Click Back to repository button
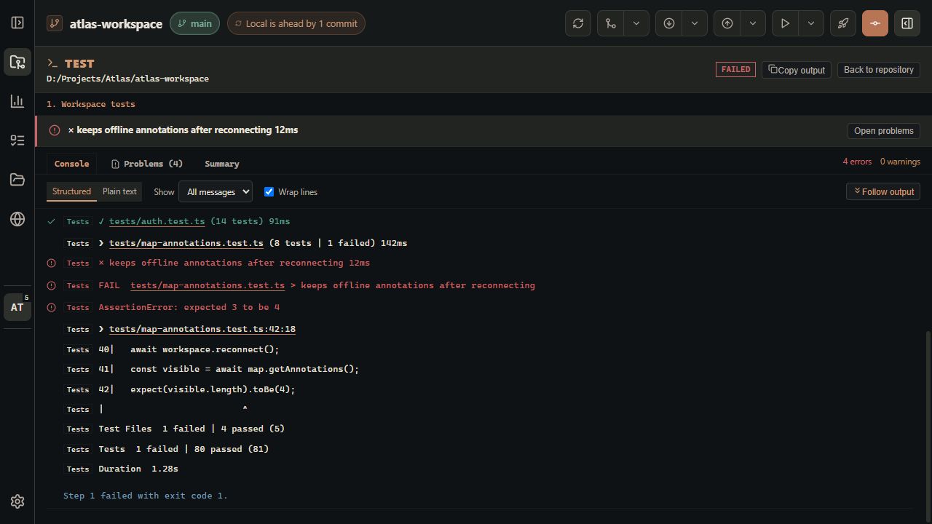The width and height of the screenshot is (932, 524). click(878, 70)
